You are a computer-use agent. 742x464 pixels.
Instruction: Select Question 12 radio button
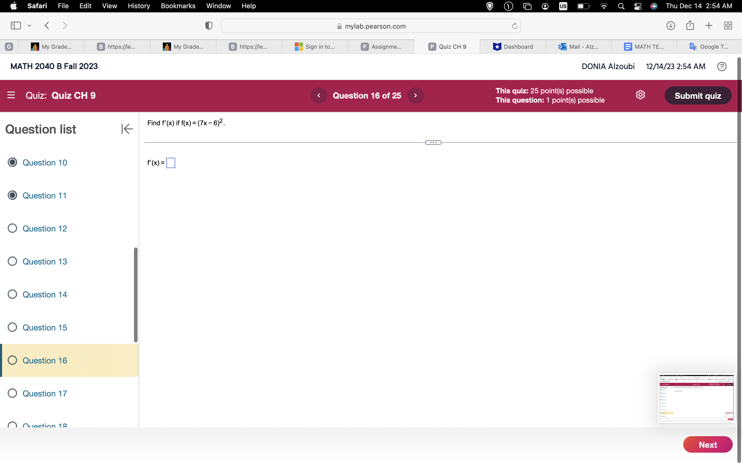click(12, 228)
